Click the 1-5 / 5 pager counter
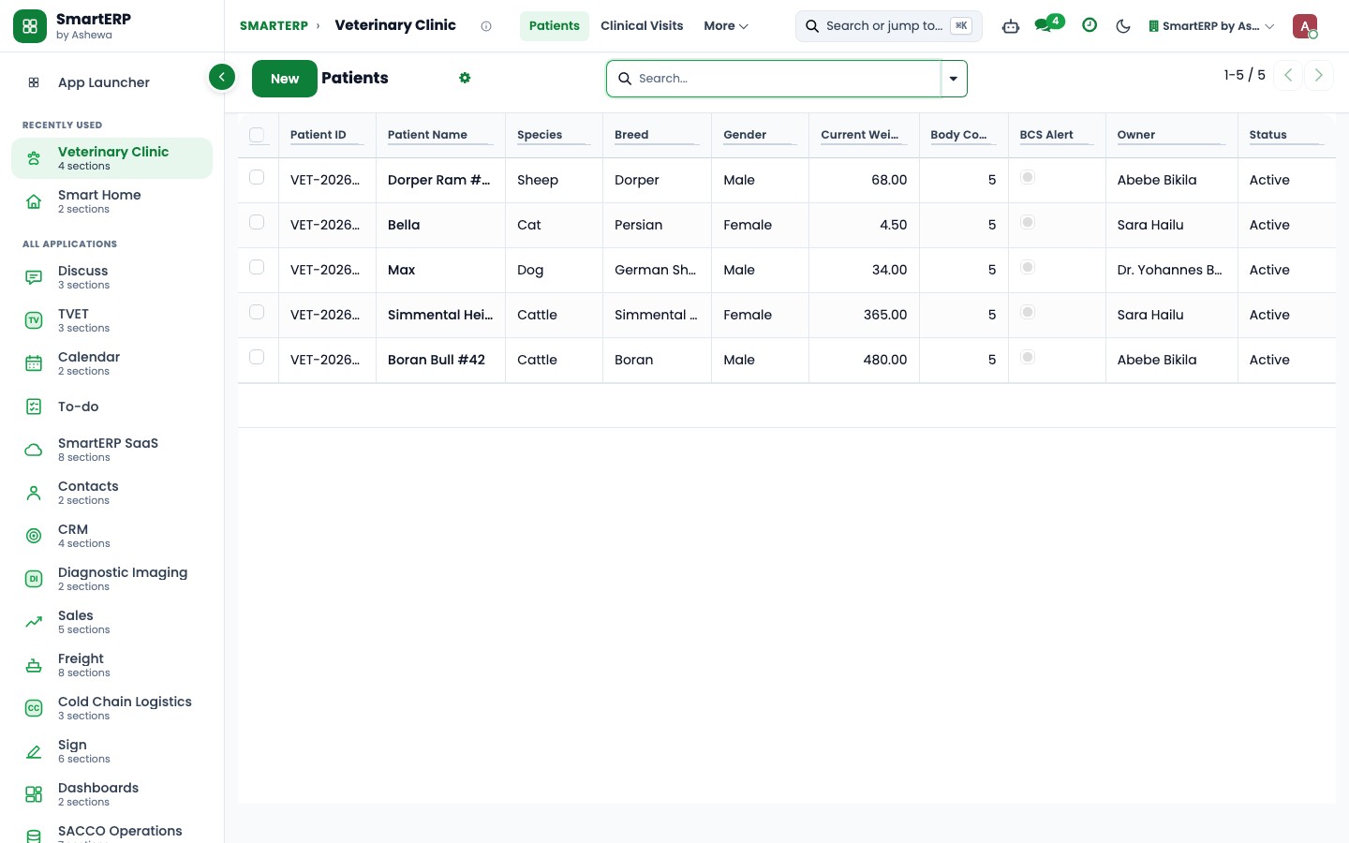This screenshot has width=1349, height=843. [1245, 75]
